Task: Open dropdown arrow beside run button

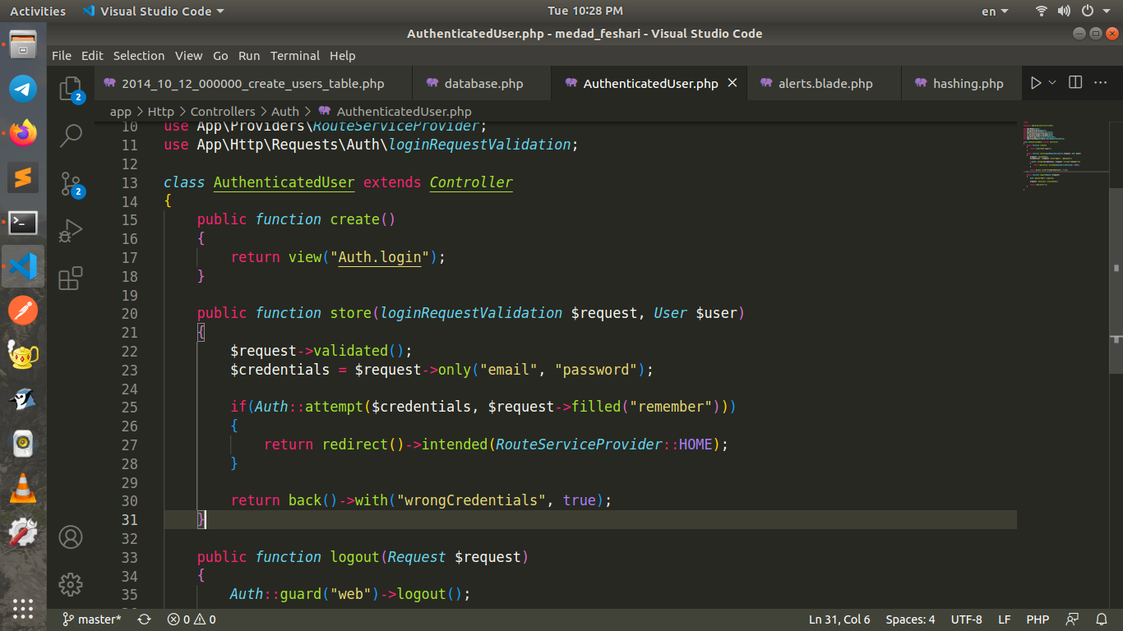Action: [x=1051, y=83]
